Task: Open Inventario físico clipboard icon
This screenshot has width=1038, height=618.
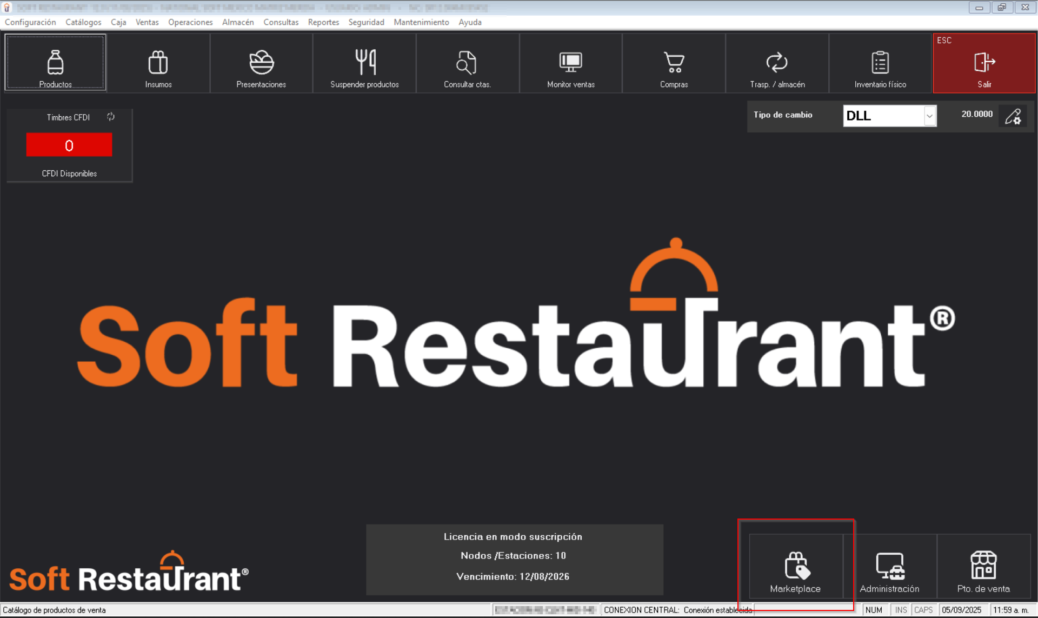Action: click(x=880, y=63)
